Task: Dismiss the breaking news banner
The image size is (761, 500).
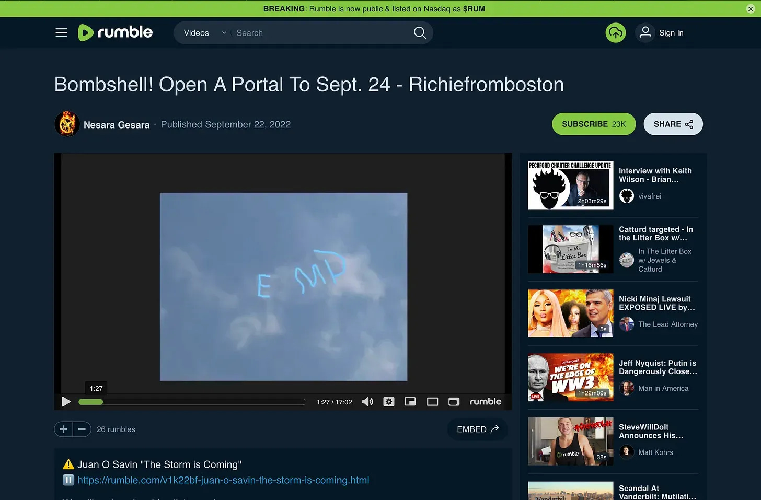Action: [751, 9]
